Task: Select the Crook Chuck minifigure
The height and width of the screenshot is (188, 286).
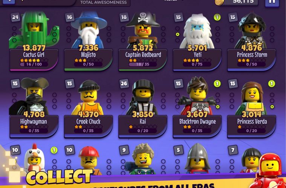Action: tap(89, 97)
